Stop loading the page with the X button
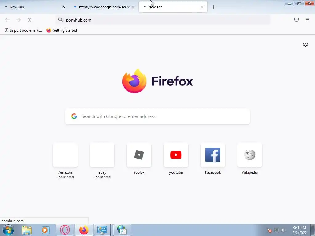The height and width of the screenshot is (236, 315). [x=30, y=20]
